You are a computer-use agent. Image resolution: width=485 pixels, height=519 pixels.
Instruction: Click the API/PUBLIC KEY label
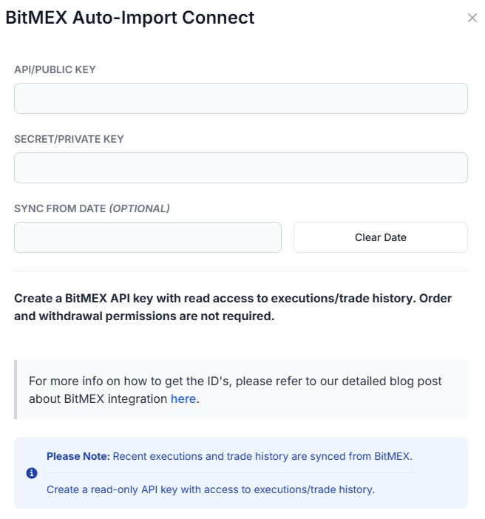pyautogui.click(x=55, y=69)
